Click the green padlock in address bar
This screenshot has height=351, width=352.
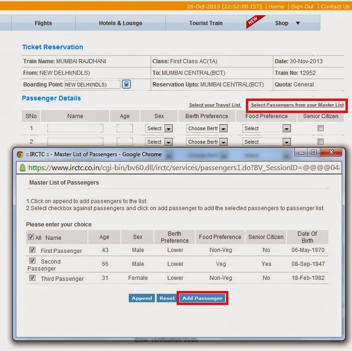[22, 168]
